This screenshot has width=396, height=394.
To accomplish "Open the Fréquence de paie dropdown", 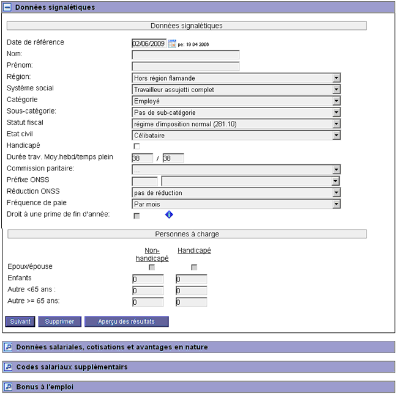I will pos(236,204).
